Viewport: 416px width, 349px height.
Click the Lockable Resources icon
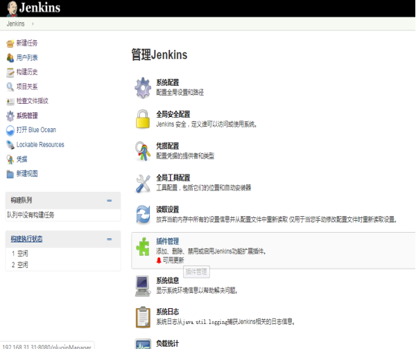[x=10, y=145]
